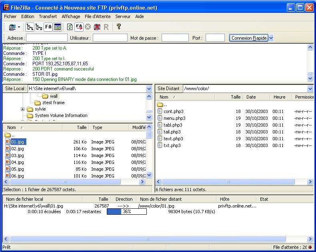This screenshot has height=252, width=316.
Task: Select the wall folder icon in tree
Action: (x=45, y=96)
